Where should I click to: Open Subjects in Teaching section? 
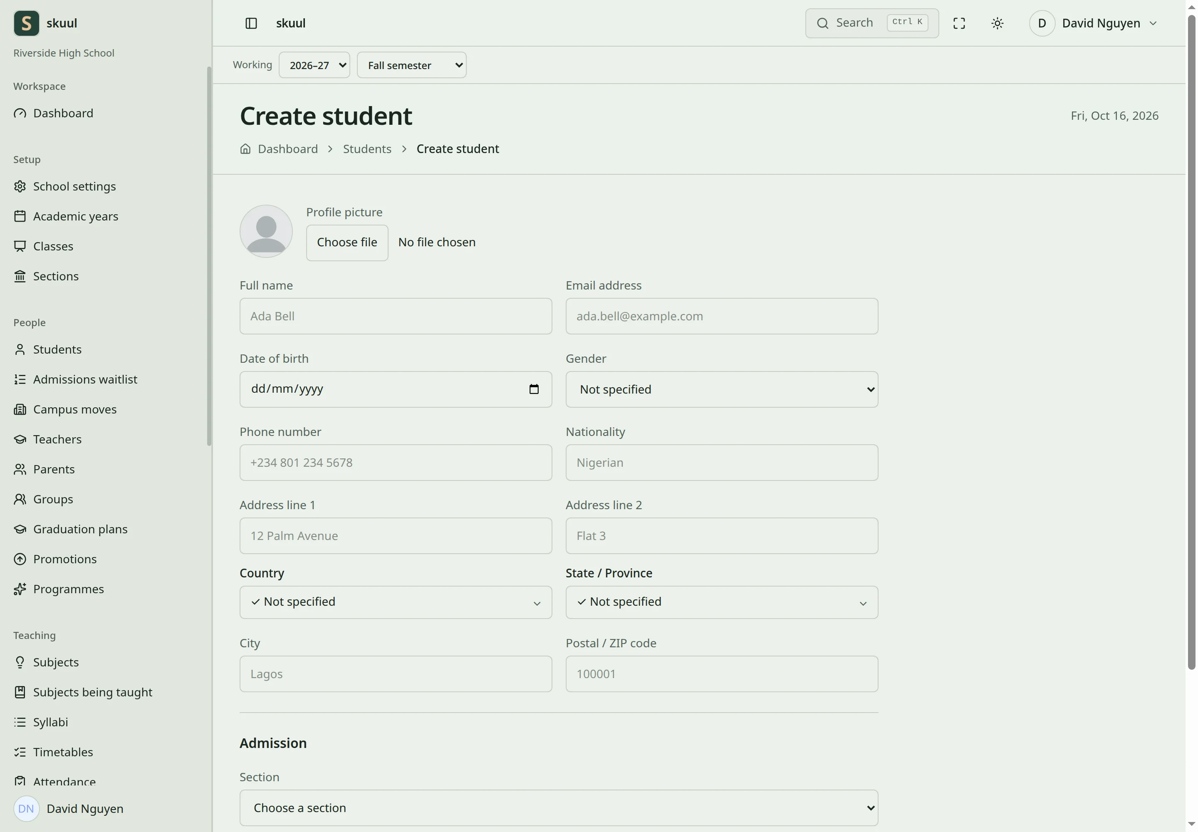click(47, 662)
